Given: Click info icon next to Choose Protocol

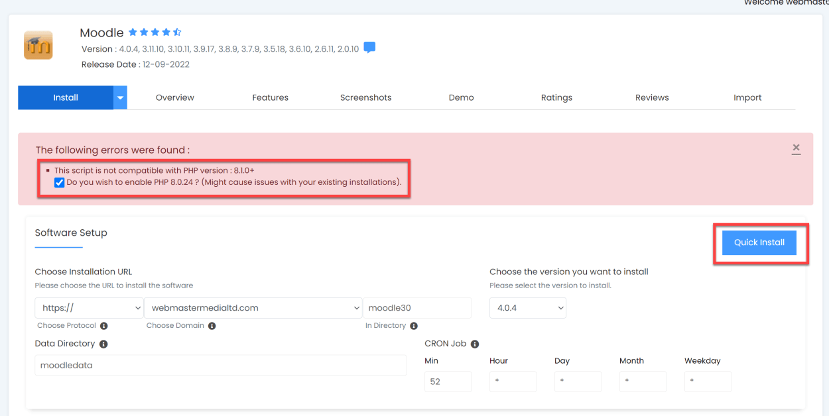Looking at the screenshot, I should [x=104, y=326].
